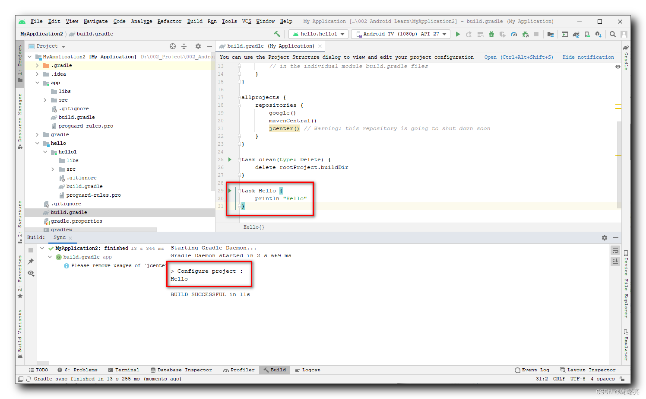Close the Sync tab in Build panel
The image size is (646, 399).
click(70, 238)
